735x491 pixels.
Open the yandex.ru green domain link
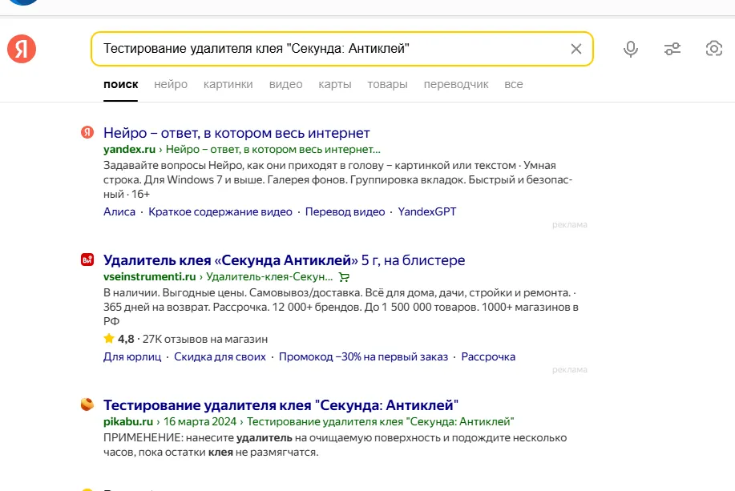click(x=129, y=150)
